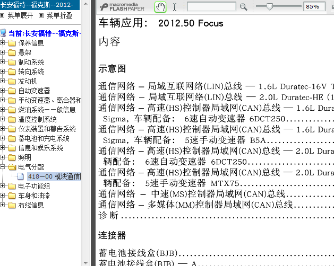Image resolution: width=334 pixels, height=266 pixels.
Task: Expand the 悬架 tree node
Action: [x=2, y=52]
